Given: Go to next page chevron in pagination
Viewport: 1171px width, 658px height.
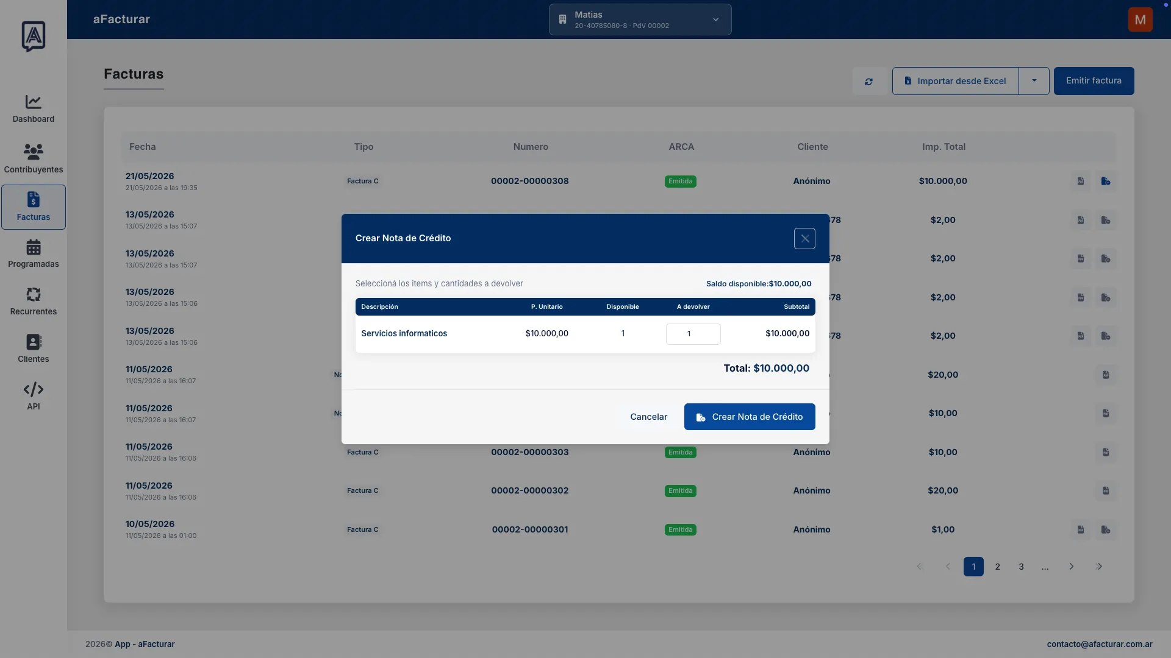Looking at the screenshot, I should pyautogui.click(x=1072, y=567).
